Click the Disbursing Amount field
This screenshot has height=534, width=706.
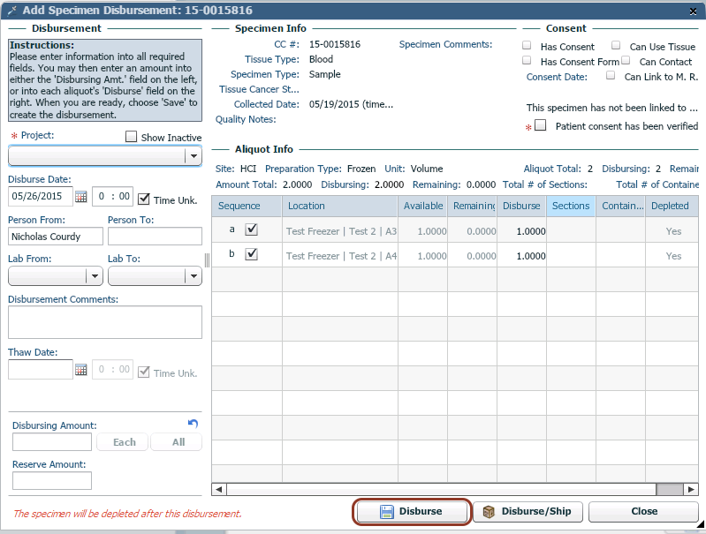point(52,442)
